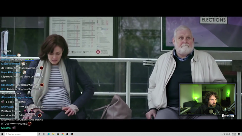The width and height of the screenshot is (242, 136).
Task: Click username HojackBorseman in chat
Action: pyautogui.click(x=11, y=72)
